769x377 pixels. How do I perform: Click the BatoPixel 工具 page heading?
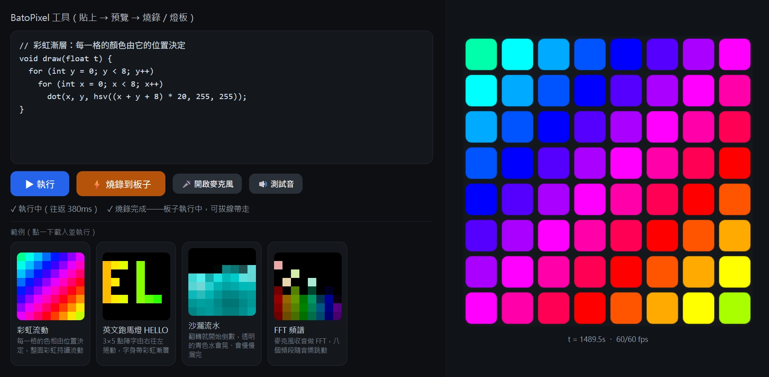[102, 17]
